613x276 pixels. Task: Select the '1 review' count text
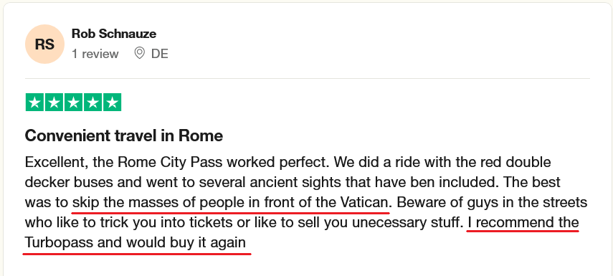[x=95, y=54]
